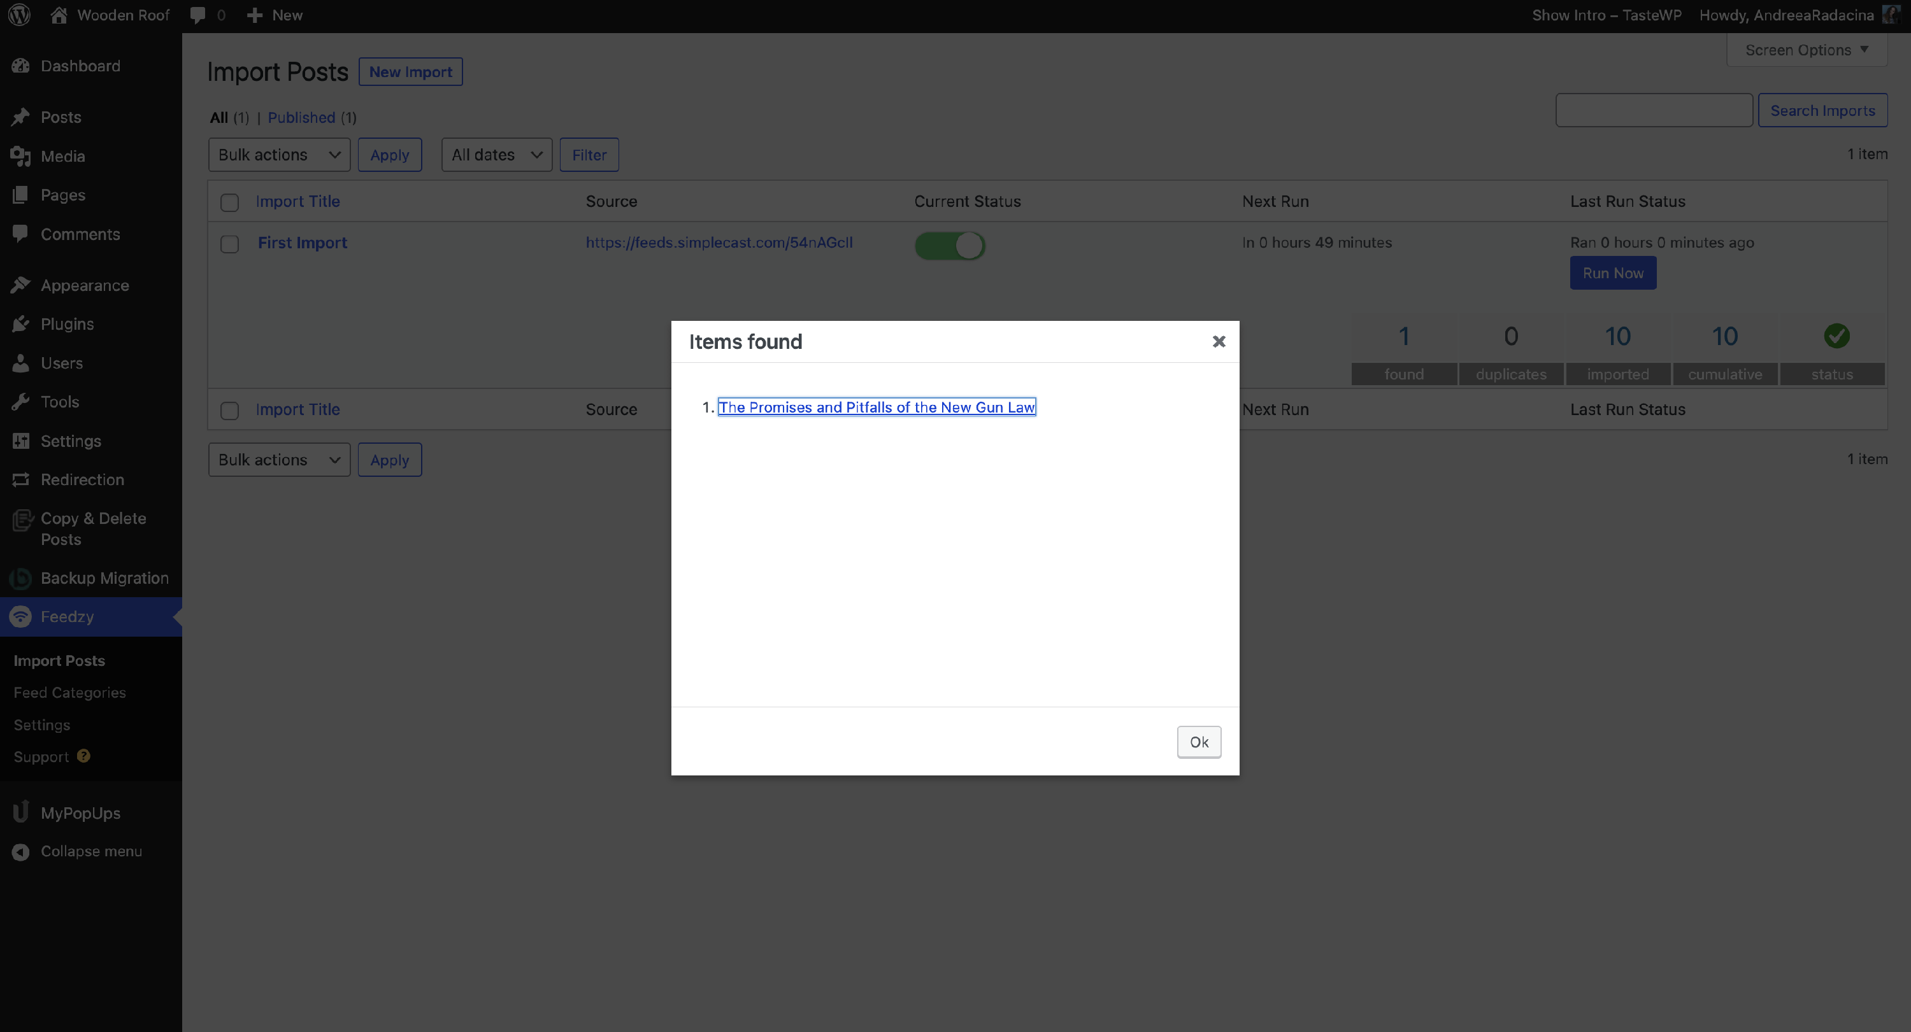Image resolution: width=1911 pixels, height=1032 pixels.
Task: Open the All dates dropdown
Action: (x=496, y=155)
